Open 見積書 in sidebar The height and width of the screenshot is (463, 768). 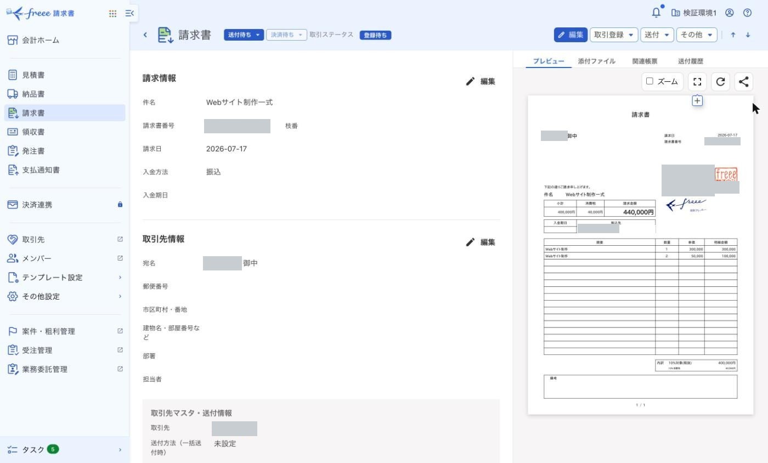point(65,75)
